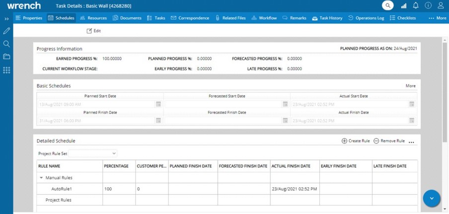This screenshot has height=214, width=449.
Task: Open the Task History tab
Action: [x=327, y=18]
